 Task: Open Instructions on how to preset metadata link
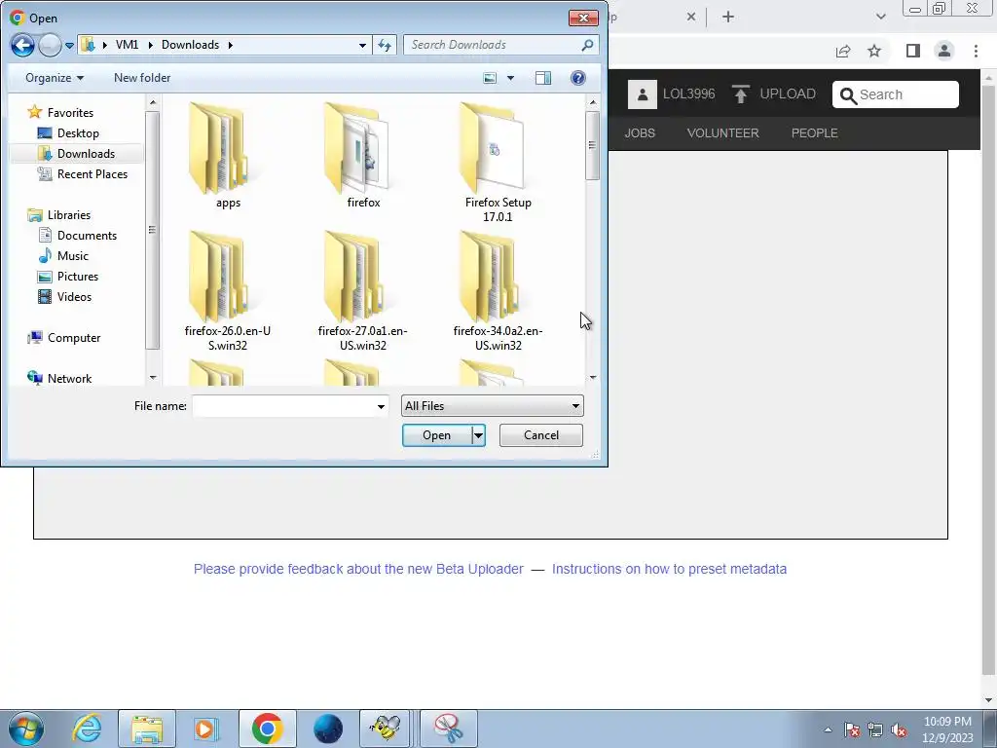click(669, 569)
